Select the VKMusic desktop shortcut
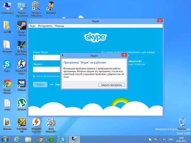 click(x=22, y=85)
